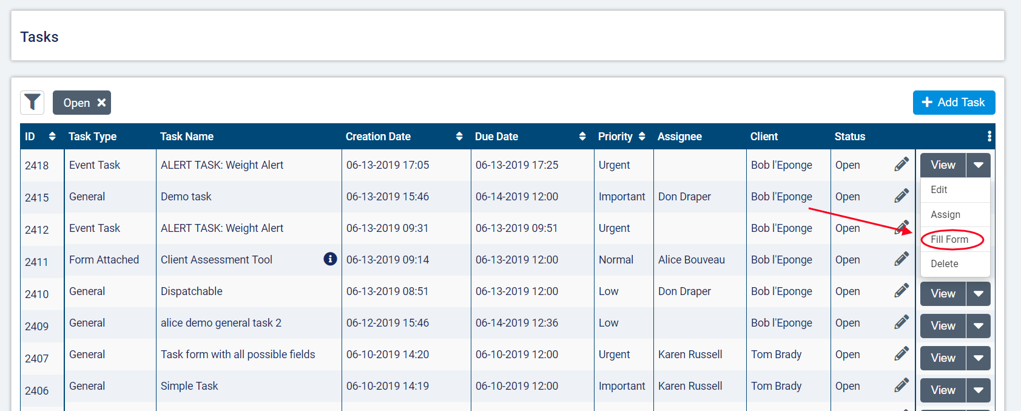Click pencil icon for Simple Task row
This screenshot has width=1021, height=411.
click(x=901, y=386)
